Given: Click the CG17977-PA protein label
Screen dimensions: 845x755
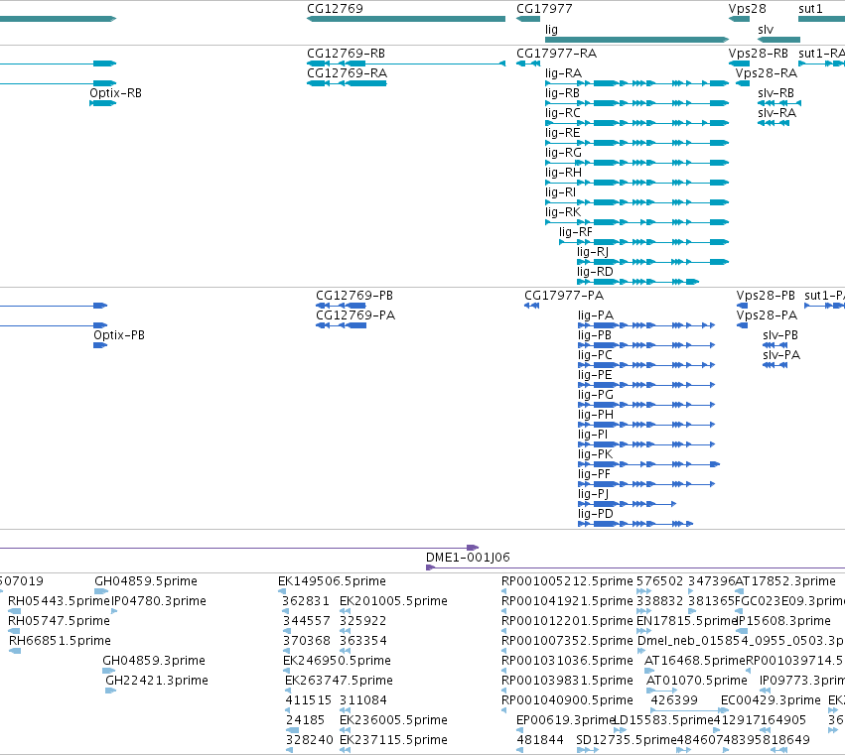Looking at the screenshot, I should 564,296.
